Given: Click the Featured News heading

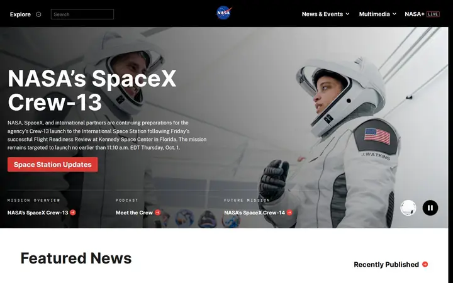Looking at the screenshot, I should (76, 258).
